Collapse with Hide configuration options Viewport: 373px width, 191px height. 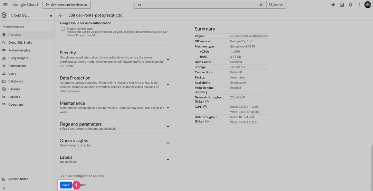coord(82,176)
